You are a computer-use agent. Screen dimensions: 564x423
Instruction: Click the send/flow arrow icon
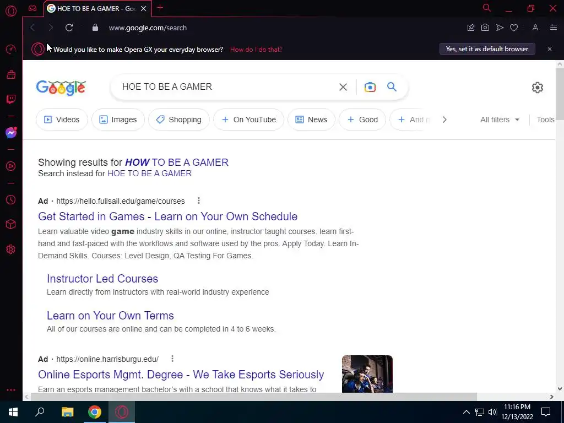[x=500, y=28]
